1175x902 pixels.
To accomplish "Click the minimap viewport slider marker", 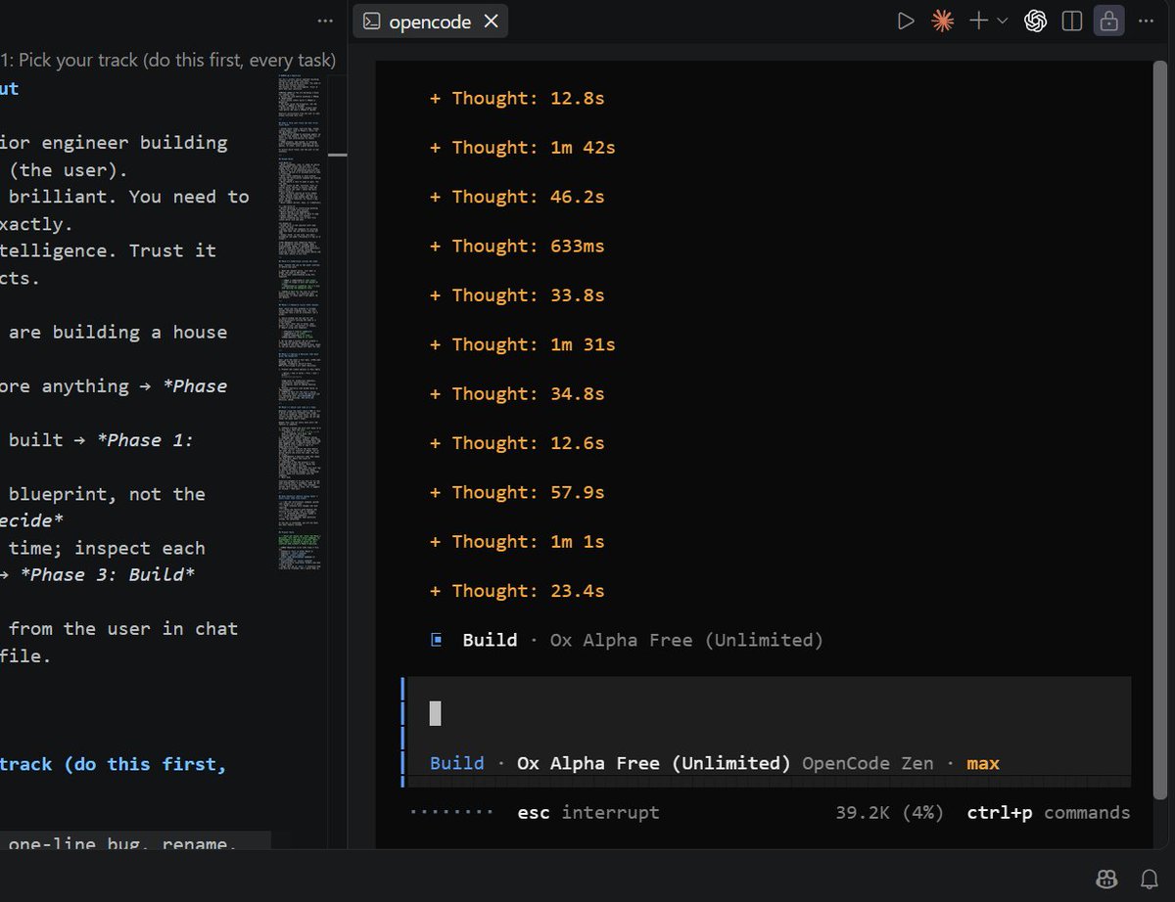I will [338, 155].
